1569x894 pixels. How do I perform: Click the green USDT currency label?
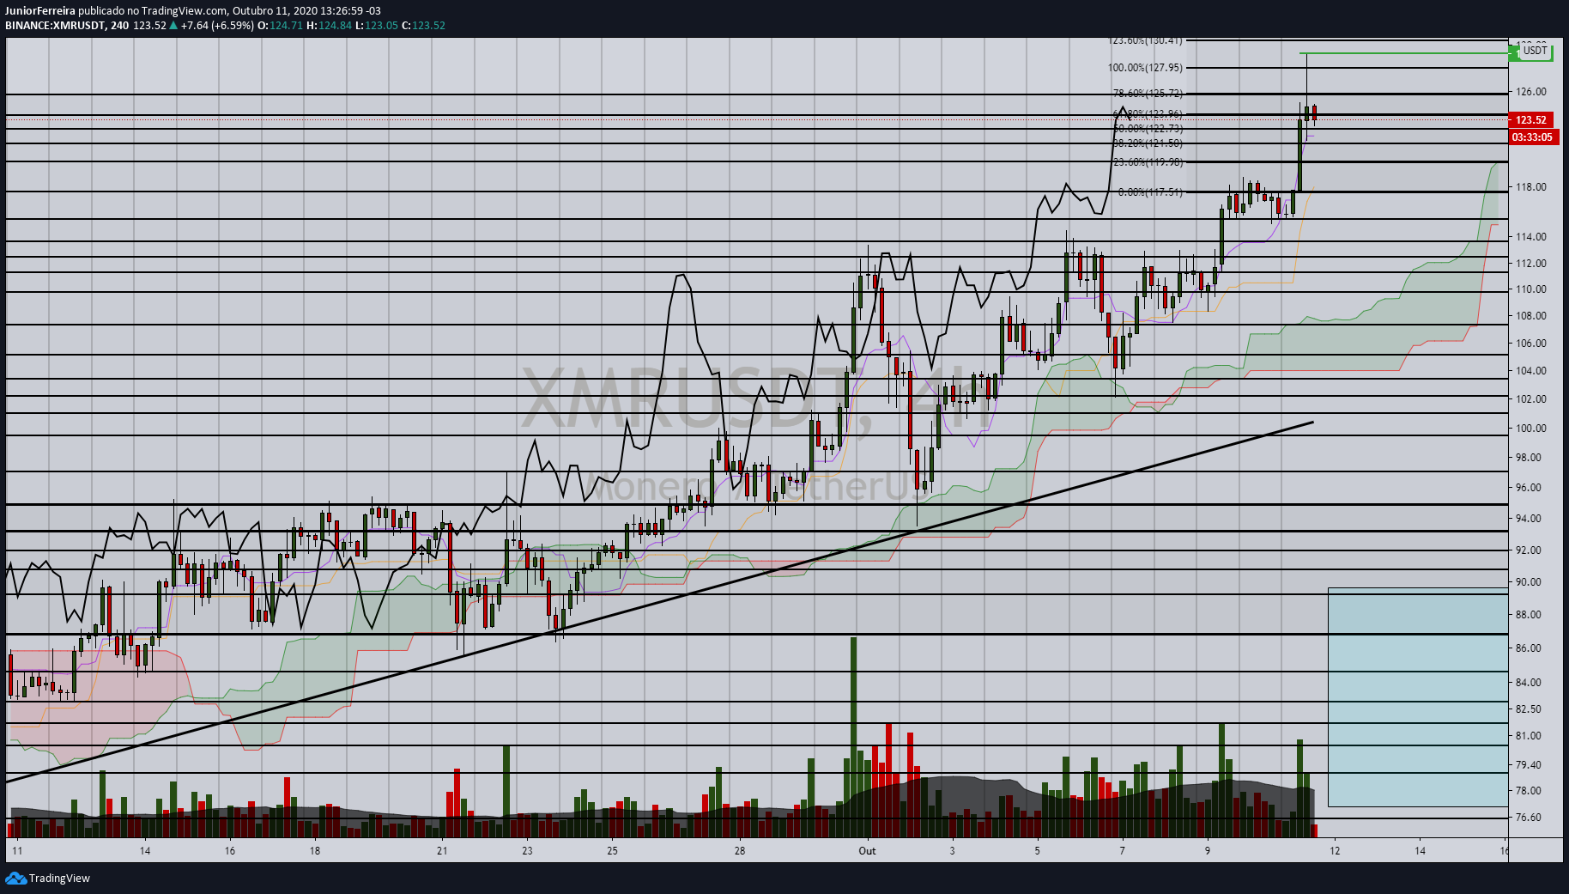click(x=1534, y=51)
